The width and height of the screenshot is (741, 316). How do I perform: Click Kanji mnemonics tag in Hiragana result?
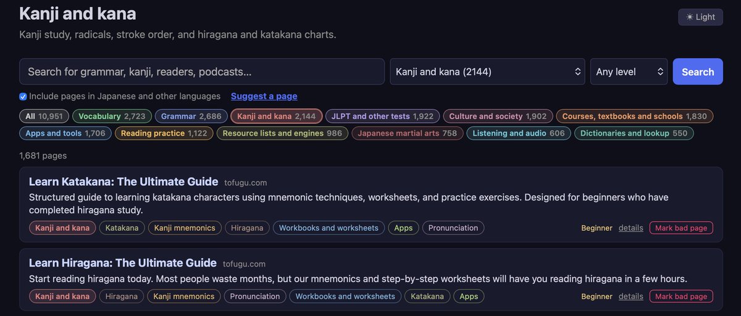tap(184, 296)
